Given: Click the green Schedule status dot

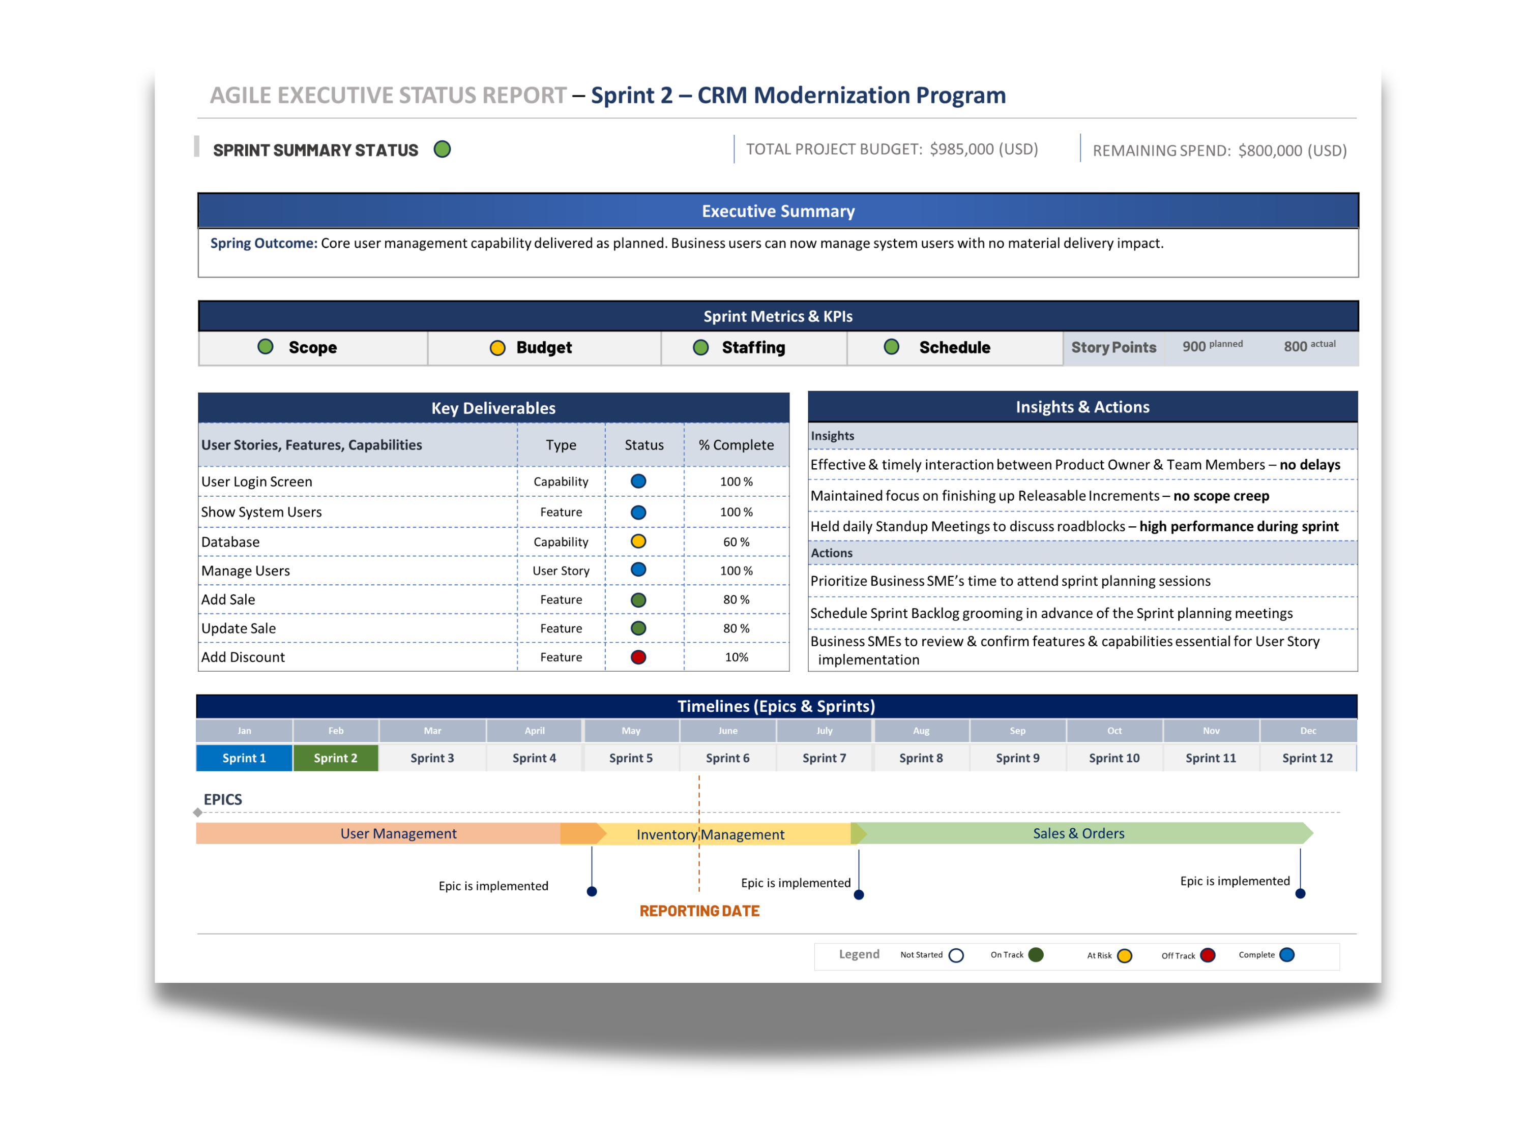Looking at the screenshot, I should pos(891,346).
